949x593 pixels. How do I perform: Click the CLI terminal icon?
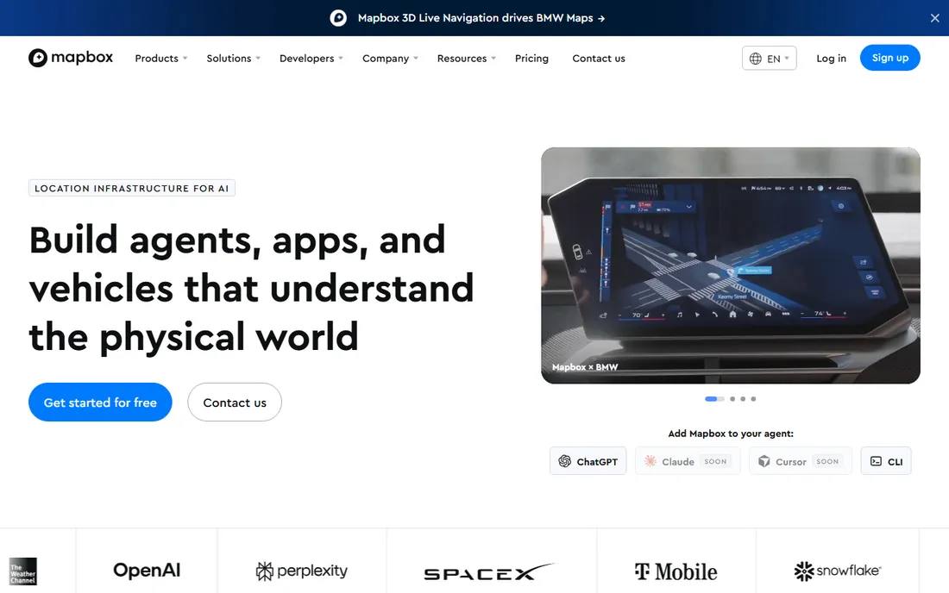point(876,461)
